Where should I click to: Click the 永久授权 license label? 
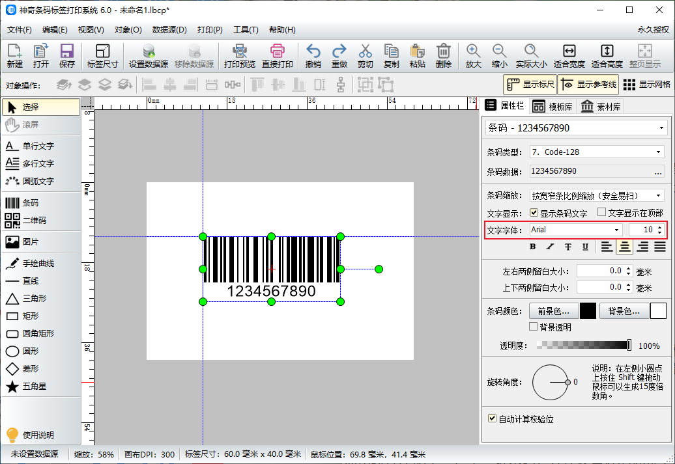pos(653,30)
